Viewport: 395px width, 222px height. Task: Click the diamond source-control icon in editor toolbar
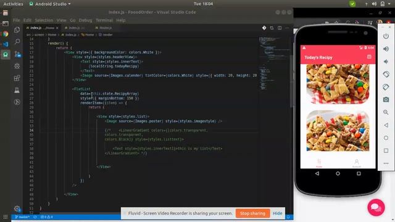click(264, 28)
